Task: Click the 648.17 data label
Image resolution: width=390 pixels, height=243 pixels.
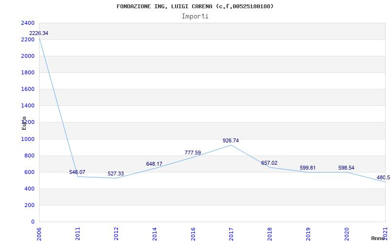Action: (x=154, y=164)
